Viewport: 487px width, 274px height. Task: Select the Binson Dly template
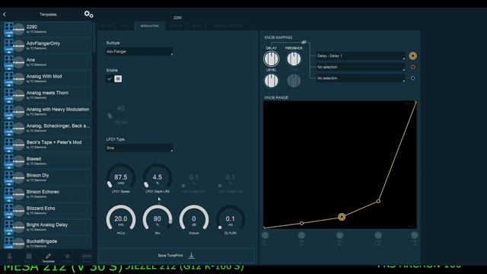tap(47, 177)
